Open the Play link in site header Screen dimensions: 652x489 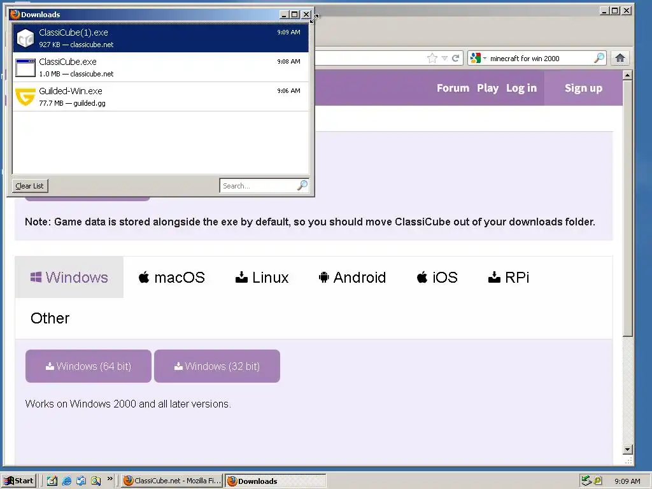[x=488, y=88]
